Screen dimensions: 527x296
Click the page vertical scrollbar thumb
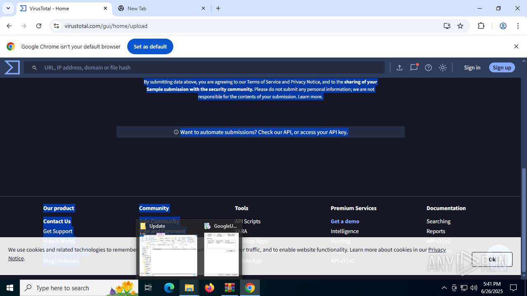click(x=524, y=220)
